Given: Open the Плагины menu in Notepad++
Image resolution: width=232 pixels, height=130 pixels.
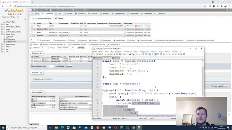Looking at the screenshot, I should point(168,52).
